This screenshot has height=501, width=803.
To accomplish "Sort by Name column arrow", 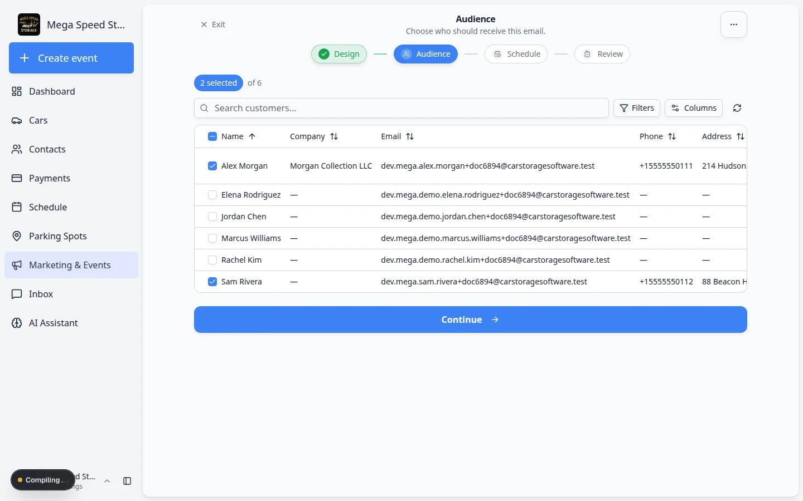I will click(x=252, y=136).
